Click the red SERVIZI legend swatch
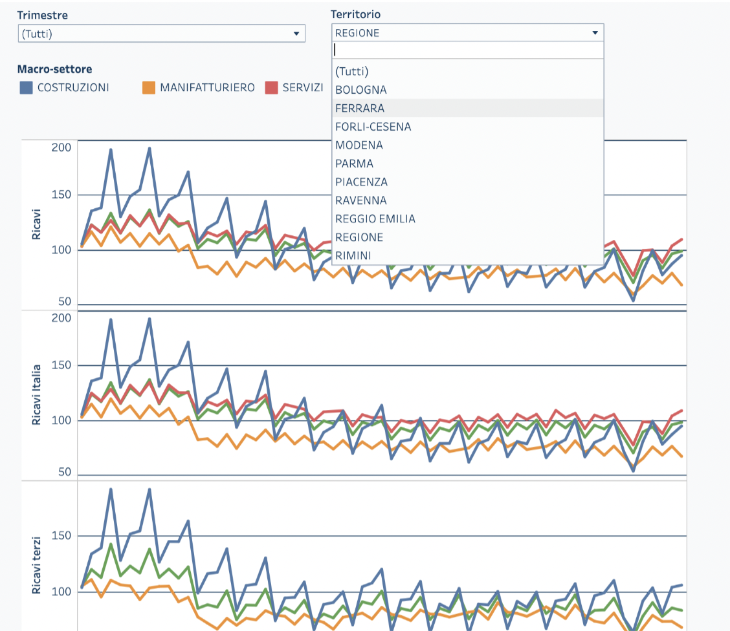Screen dimensions: 730x631 point(271,87)
